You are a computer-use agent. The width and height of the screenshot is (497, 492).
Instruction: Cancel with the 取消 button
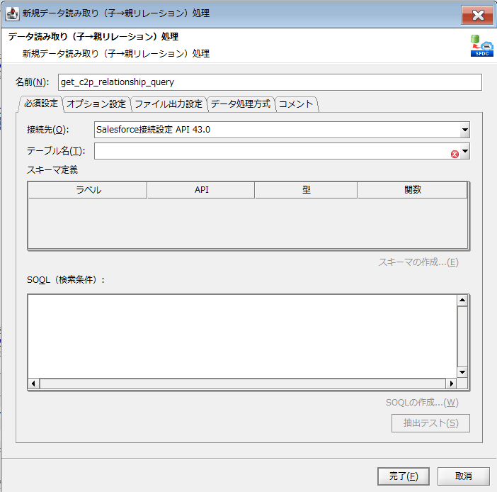tap(464, 476)
